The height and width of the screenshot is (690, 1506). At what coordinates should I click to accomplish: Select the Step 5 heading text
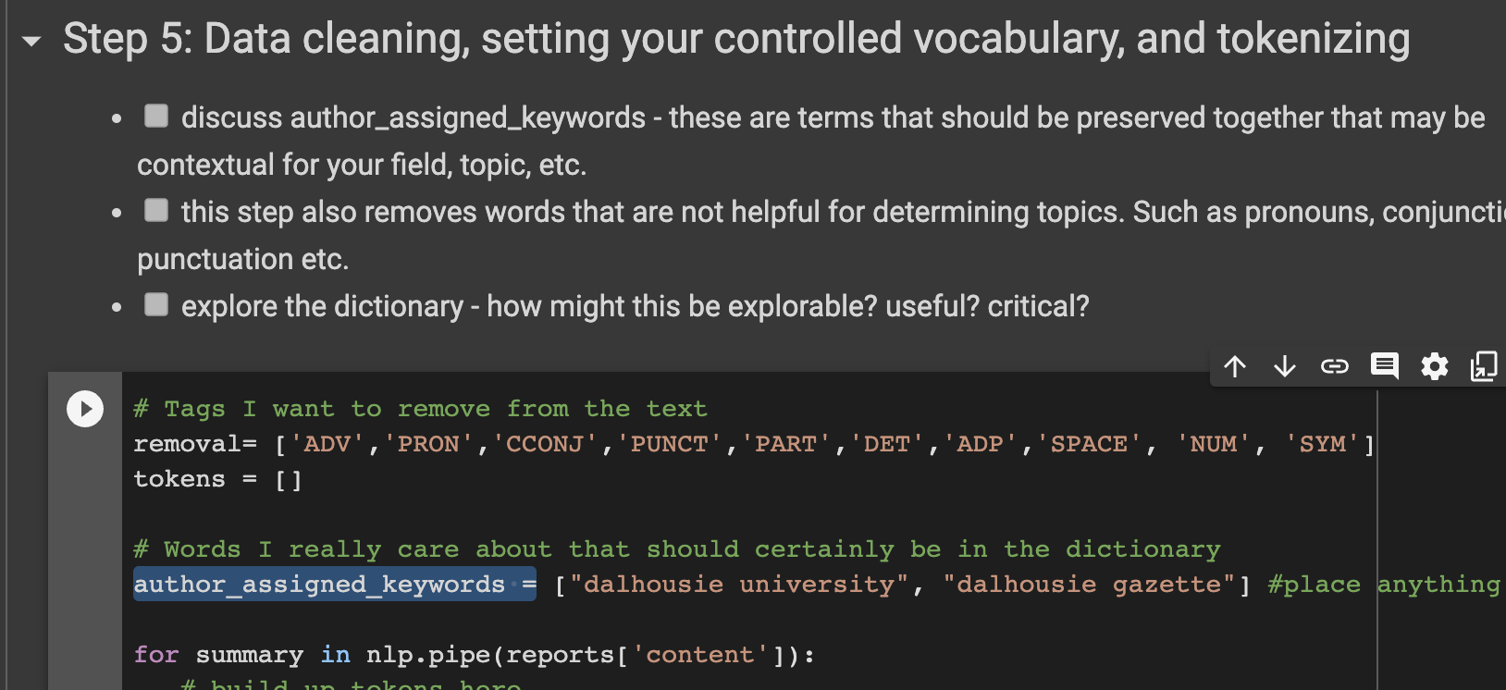click(738, 38)
